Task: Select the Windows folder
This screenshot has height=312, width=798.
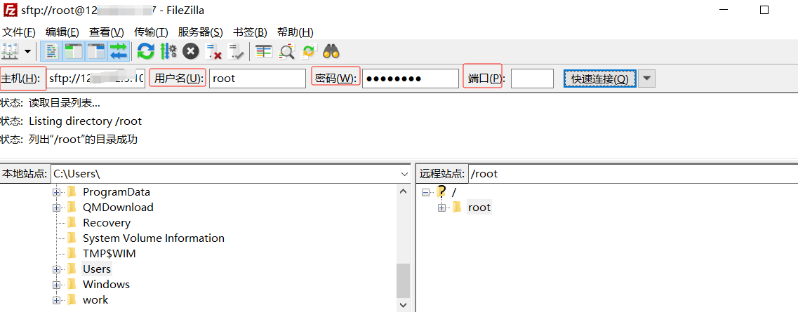Action: tap(106, 285)
